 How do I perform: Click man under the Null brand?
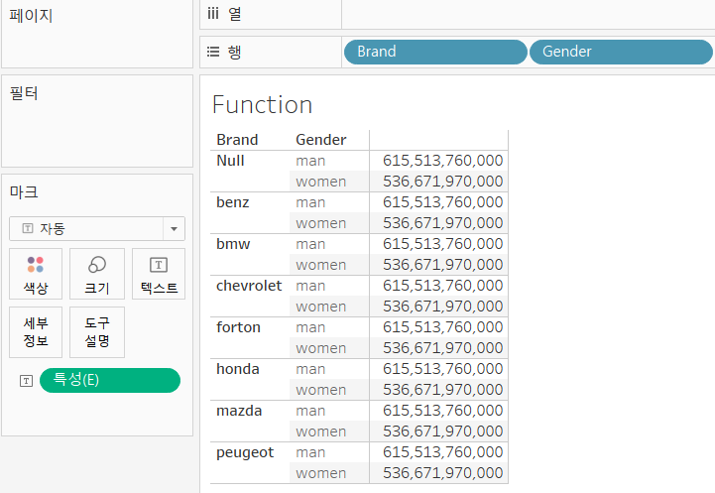[310, 161]
